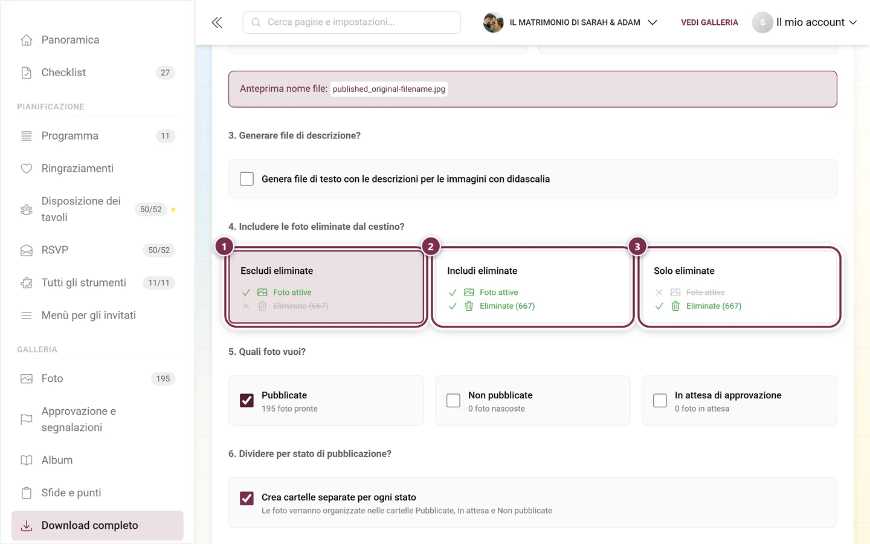Viewport: 870px width, 544px height.
Task: Open the Il matrimonio di Sarah & Adam dropdown
Action: pos(570,22)
